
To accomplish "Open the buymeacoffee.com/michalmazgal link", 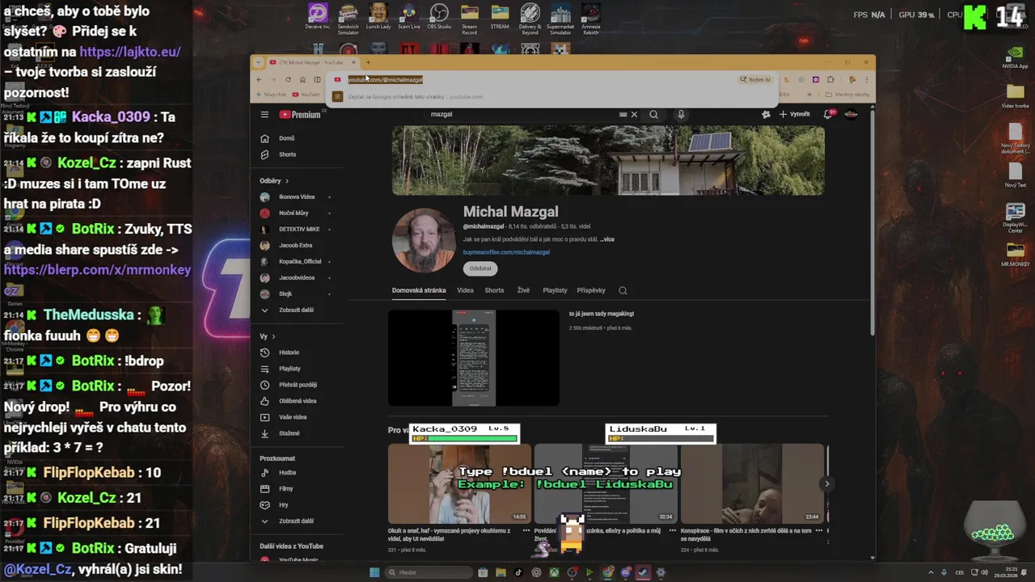I will pyautogui.click(x=506, y=252).
